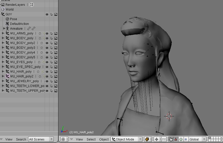Expand the WU_TEETH_UPPER_poly tree entry
This screenshot has width=223, height=143.
(3, 91)
